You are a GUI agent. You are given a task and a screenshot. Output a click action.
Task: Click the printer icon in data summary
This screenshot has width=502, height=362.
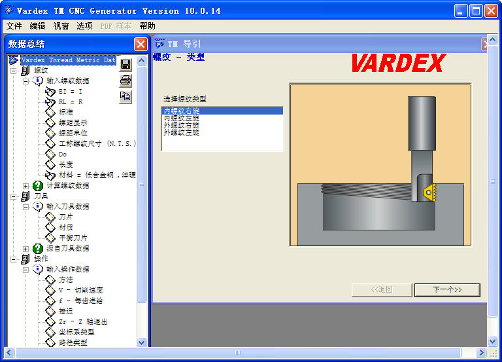[x=125, y=80]
